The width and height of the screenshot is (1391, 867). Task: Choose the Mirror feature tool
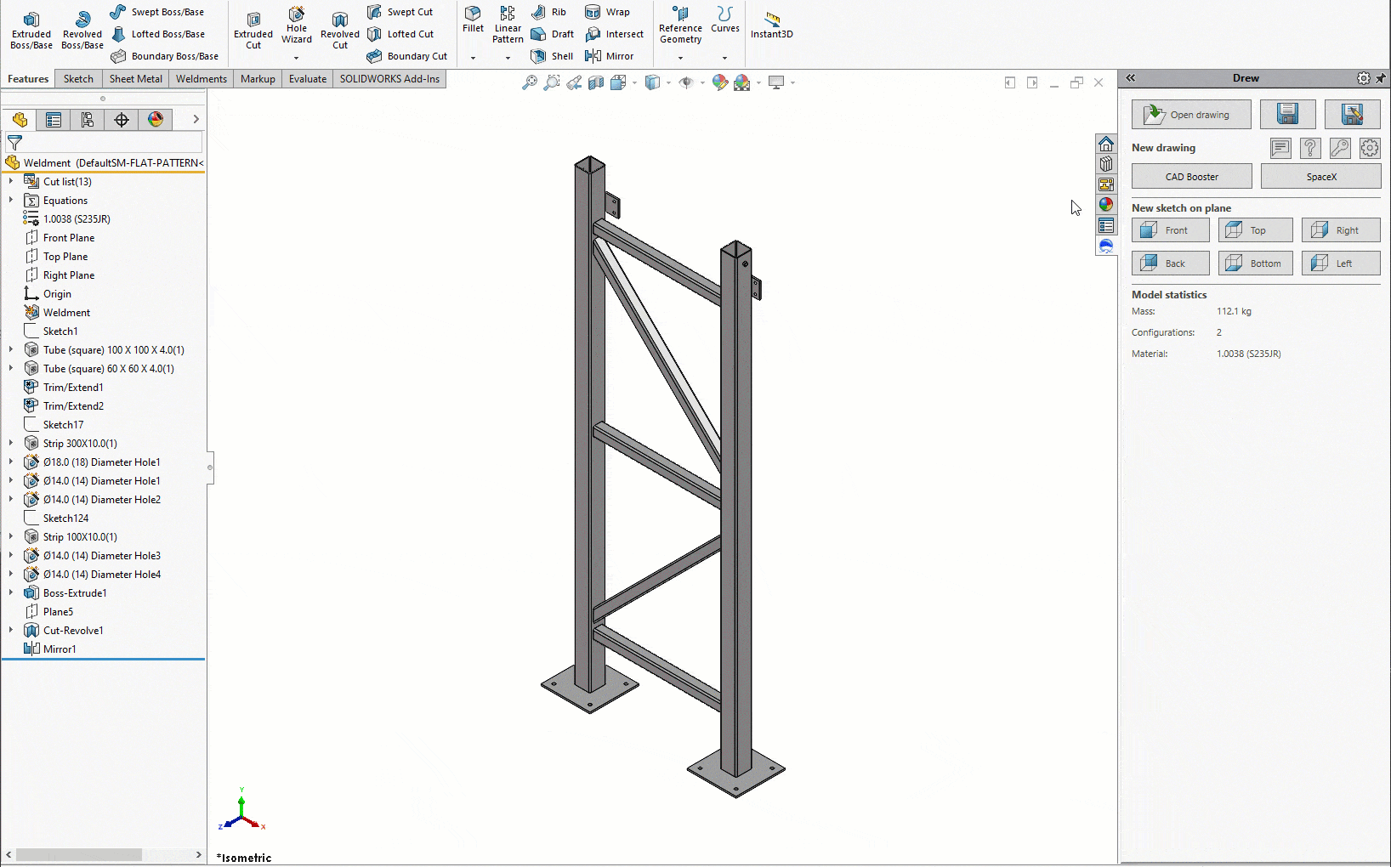(610, 56)
